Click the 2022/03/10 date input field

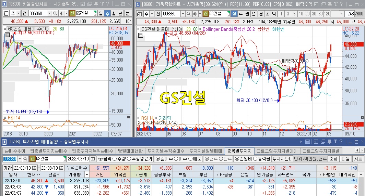click(79, 159)
